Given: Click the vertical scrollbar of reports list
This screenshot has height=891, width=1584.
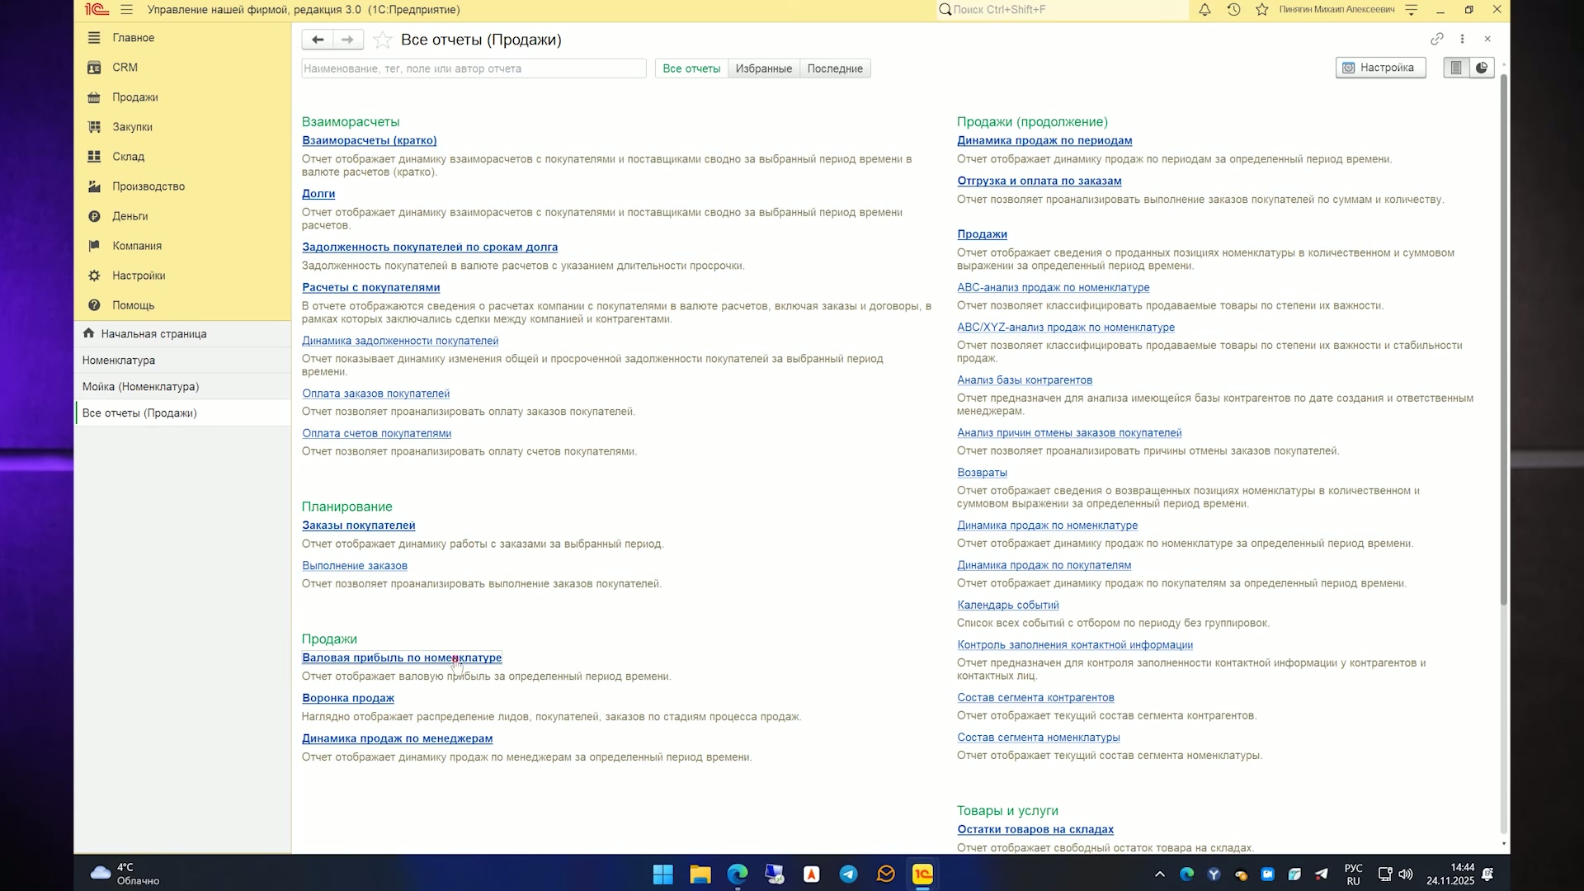Looking at the screenshot, I should (x=1504, y=338).
